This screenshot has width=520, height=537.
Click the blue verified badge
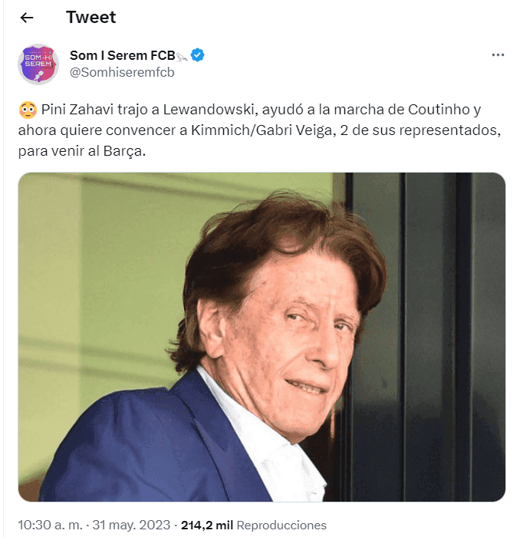pyautogui.click(x=197, y=55)
